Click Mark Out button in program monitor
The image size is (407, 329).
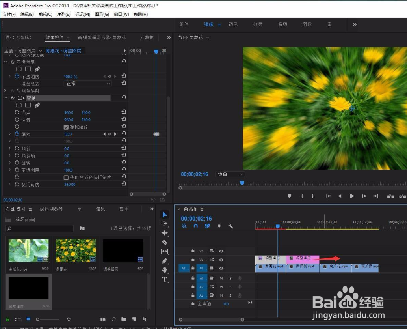313,196
